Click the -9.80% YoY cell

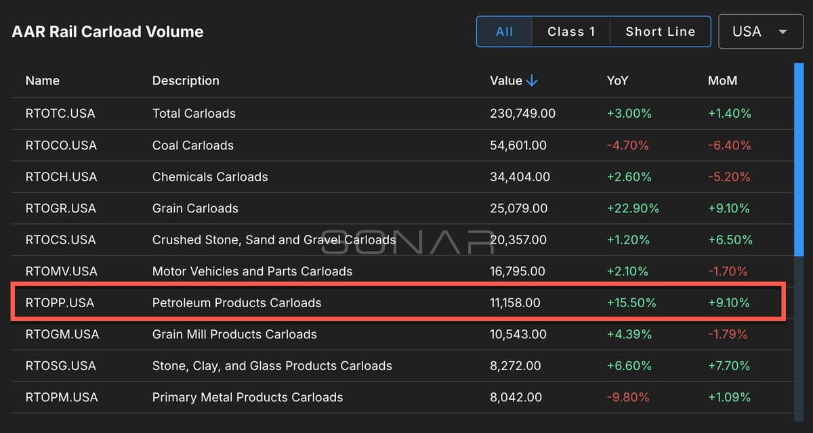point(628,397)
